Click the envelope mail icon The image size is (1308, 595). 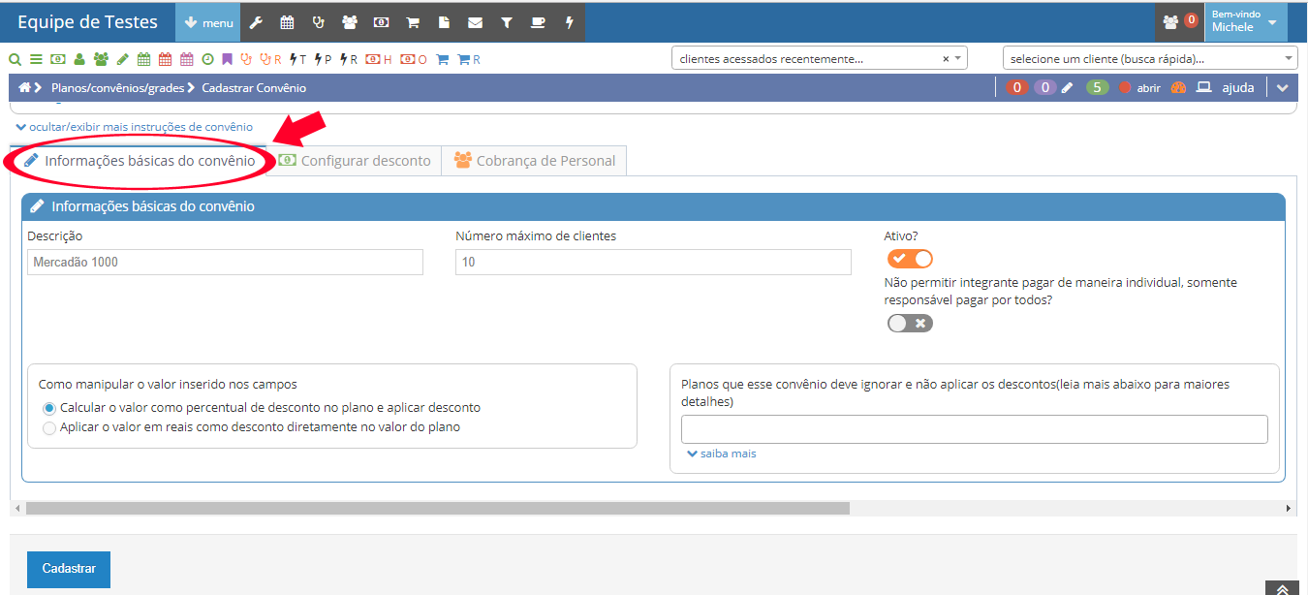tap(475, 22)
